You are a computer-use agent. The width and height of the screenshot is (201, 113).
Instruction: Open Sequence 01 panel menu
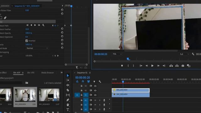pyautogui.click(x=90, y=73)
